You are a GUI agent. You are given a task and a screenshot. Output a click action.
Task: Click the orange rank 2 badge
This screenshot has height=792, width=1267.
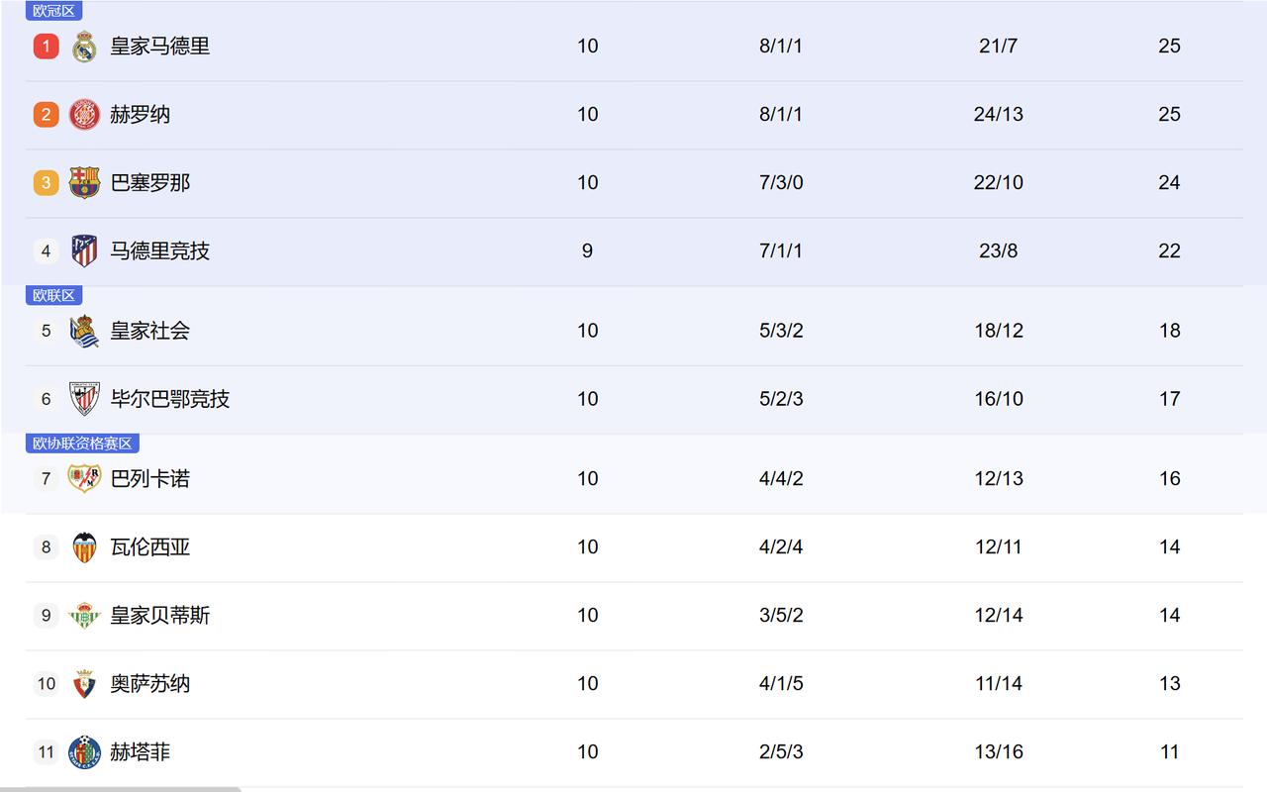pos(46,115)
